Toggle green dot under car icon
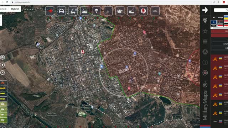Image resolution: width=228 pixels, height=128 pixels. pos(60,18)
